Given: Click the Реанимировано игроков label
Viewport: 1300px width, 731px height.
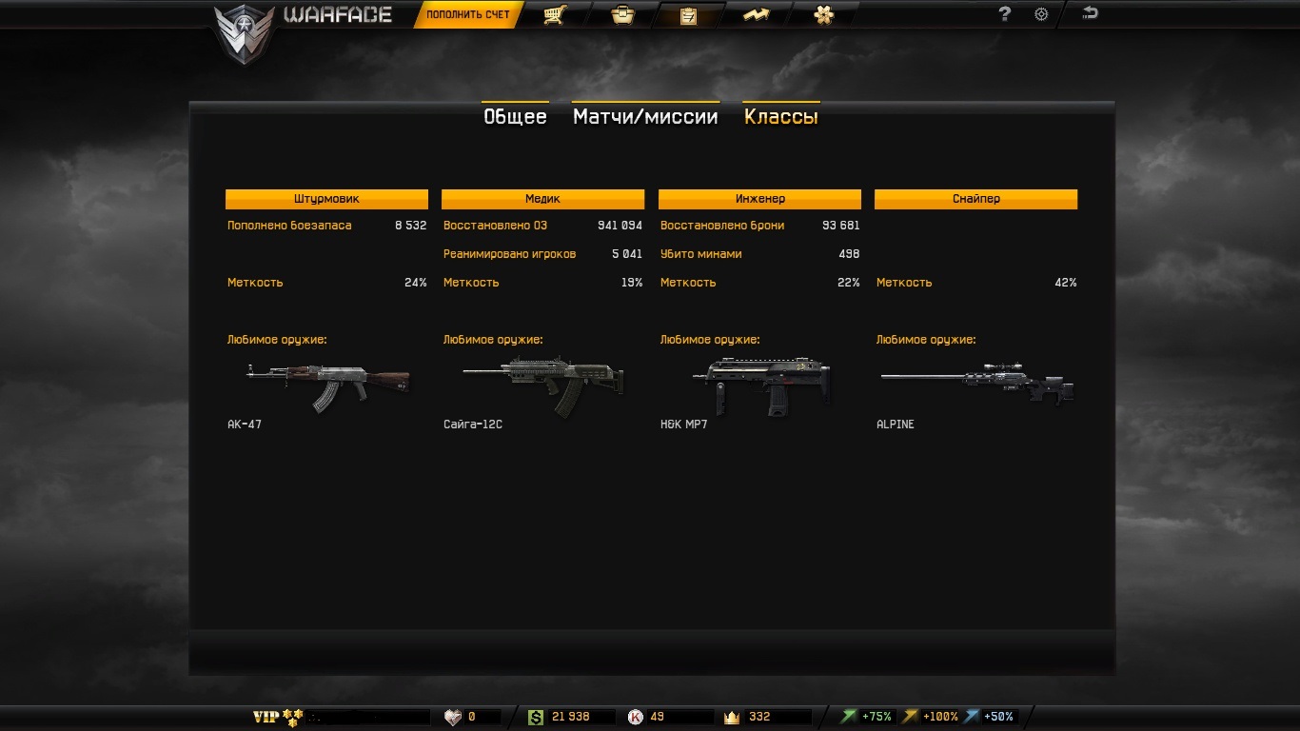Looking at the screenshot, I should click(509, 254).
